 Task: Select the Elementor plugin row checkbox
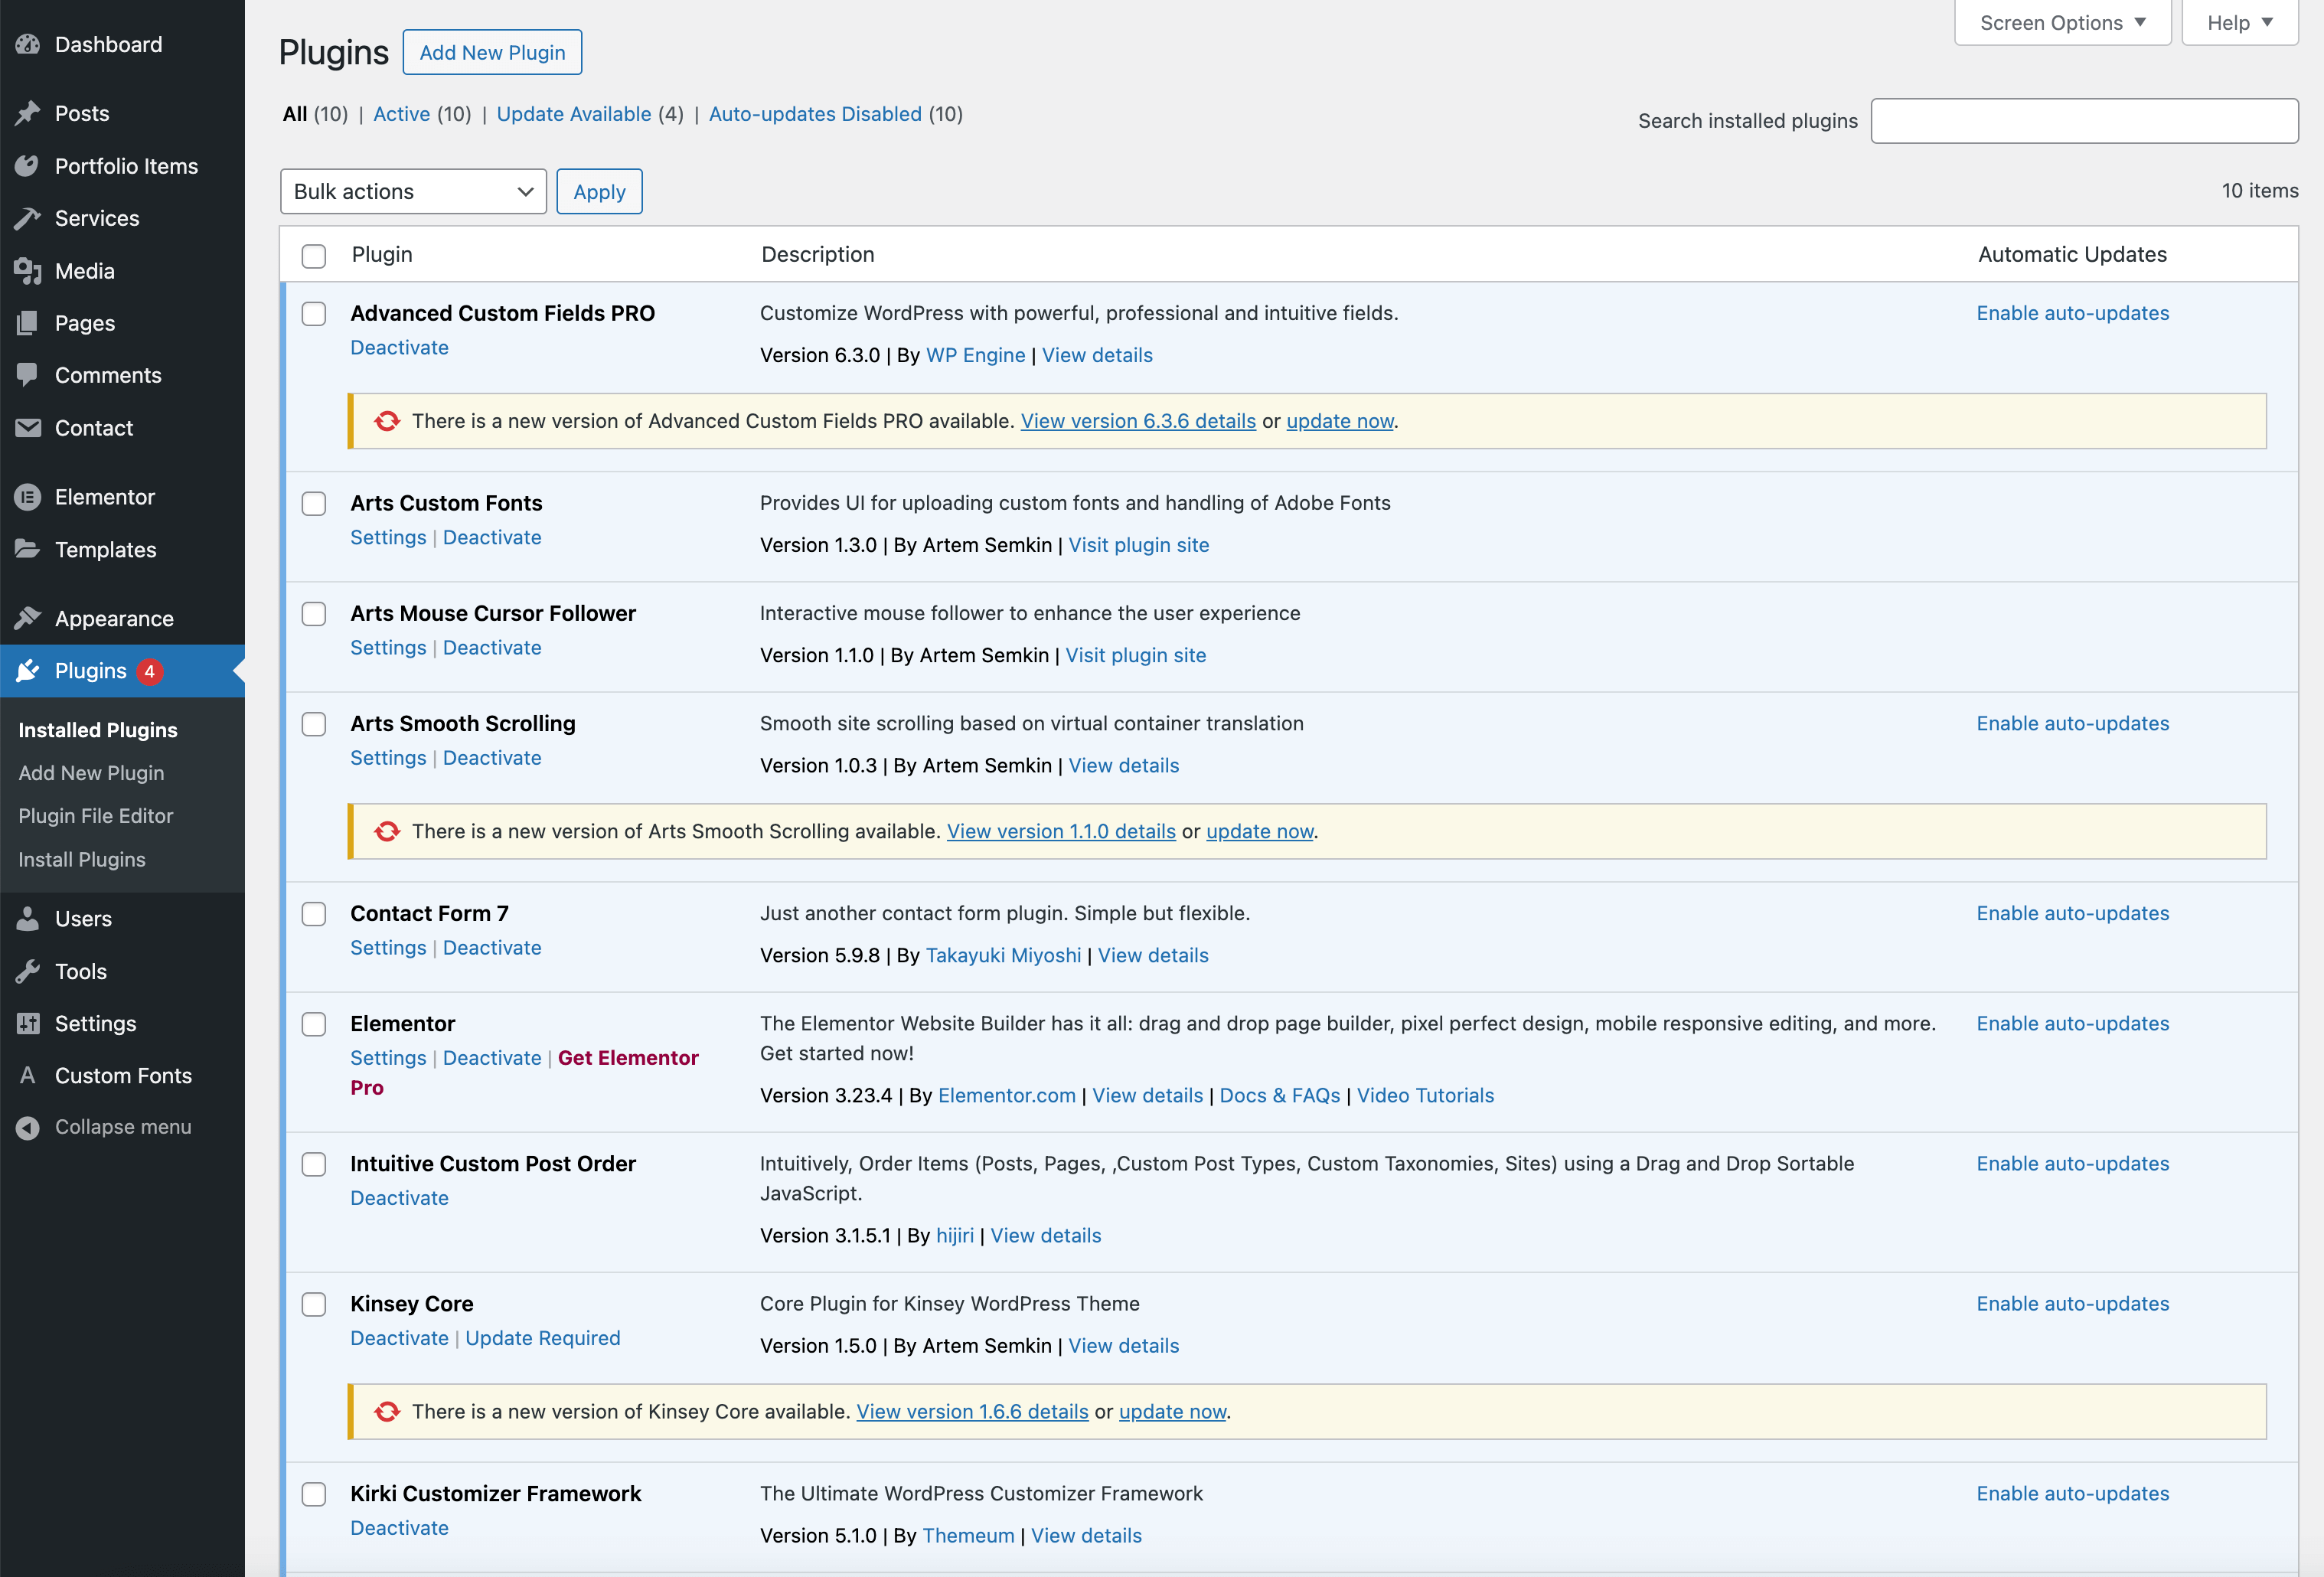pyautogui.click(x=314, y=1024)
